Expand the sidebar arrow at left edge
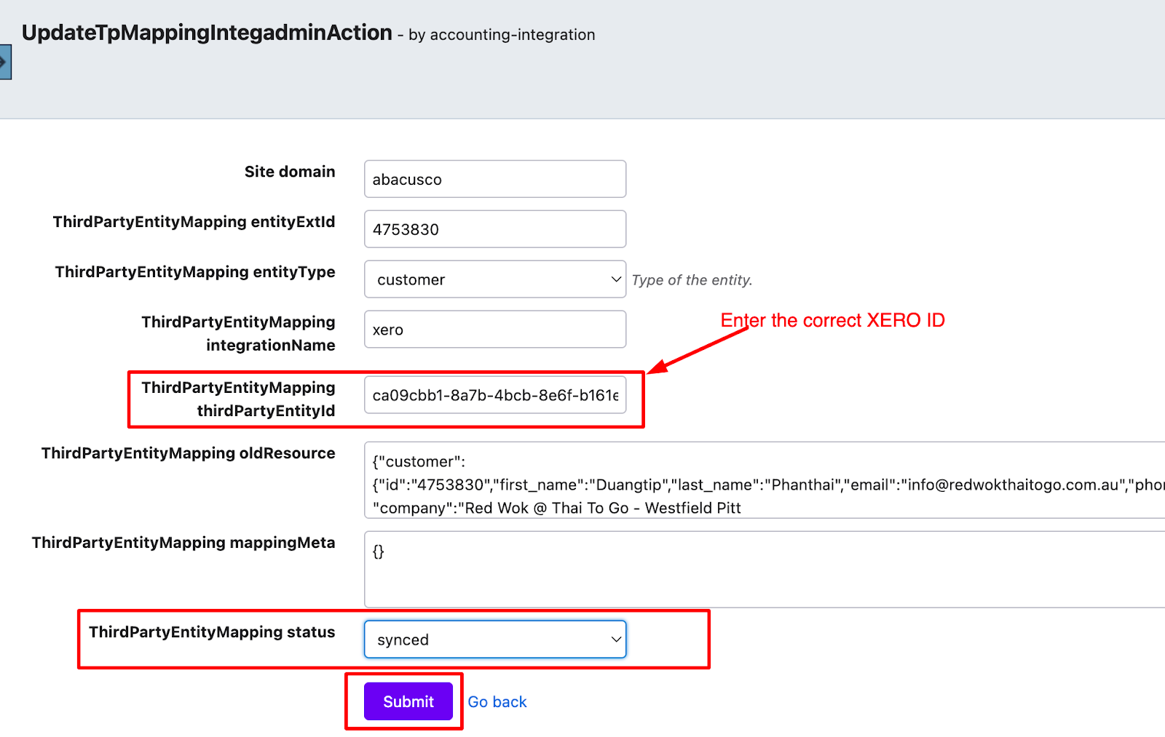This screenshot has width=1165, height=737. click(x=4, y=62)
